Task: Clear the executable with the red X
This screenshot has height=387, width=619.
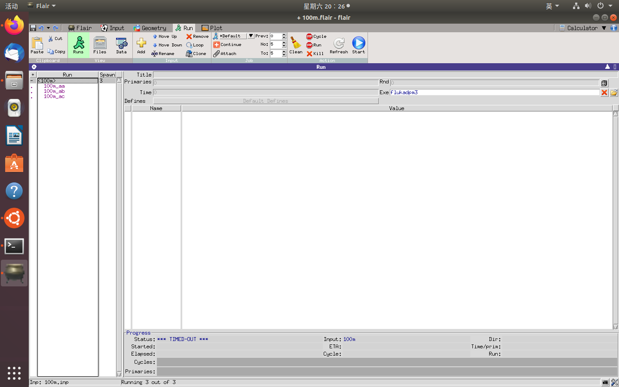Action: tap(604, 92)
